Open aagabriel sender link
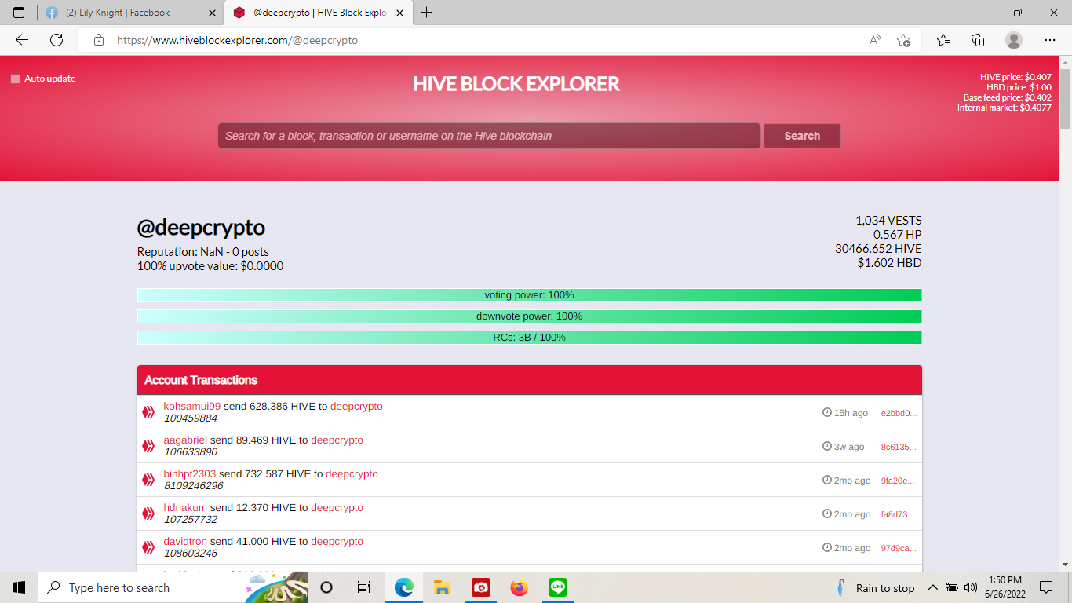Screen dimensions: 1072x603 pyautogui.click(x=185, y=440)
